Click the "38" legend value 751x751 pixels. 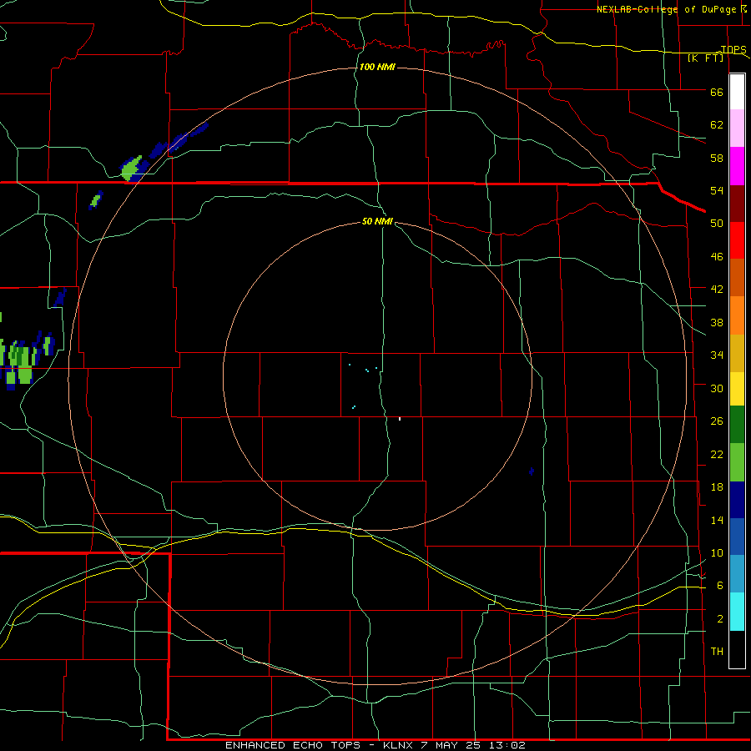tap(717, 323)
